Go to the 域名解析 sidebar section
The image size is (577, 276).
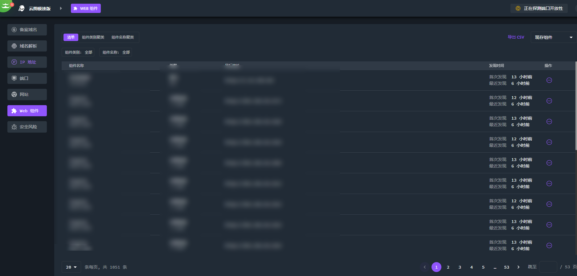(x=27, y=46)
